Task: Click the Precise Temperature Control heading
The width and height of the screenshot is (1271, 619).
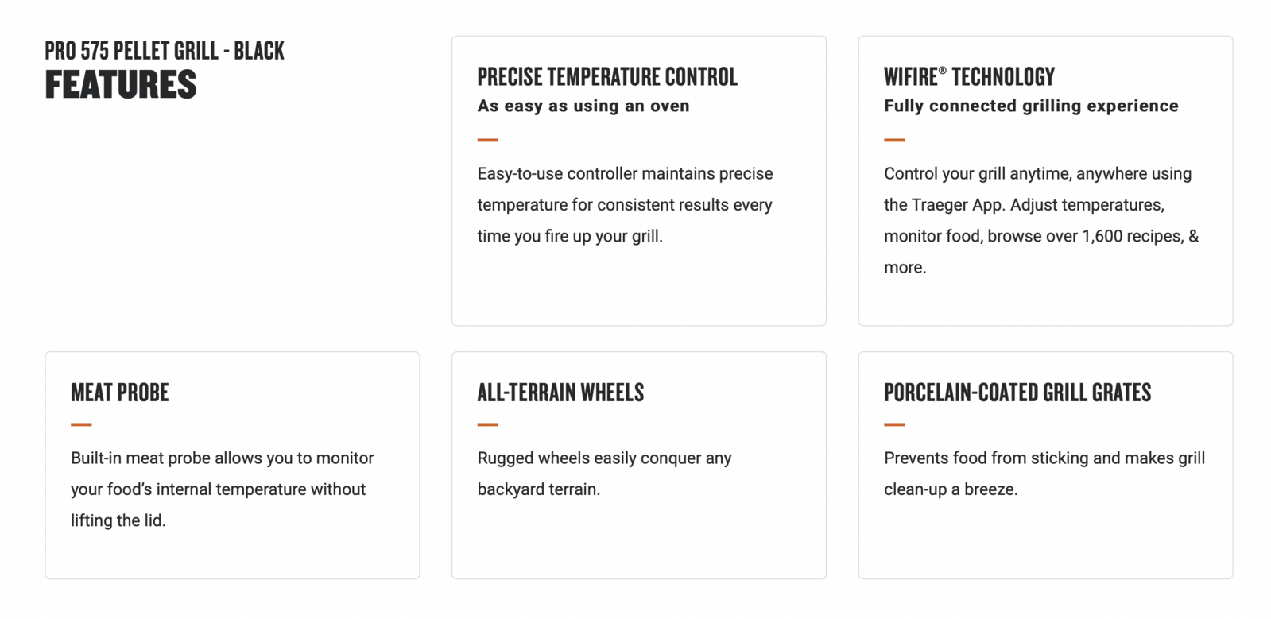Action: 607,77
